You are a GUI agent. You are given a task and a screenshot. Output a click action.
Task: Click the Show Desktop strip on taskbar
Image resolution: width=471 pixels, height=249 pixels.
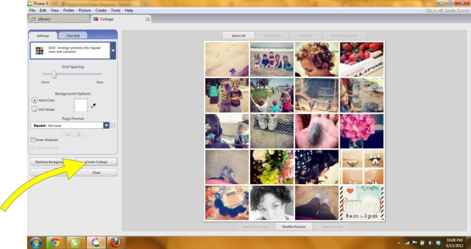tap(469, 243)
